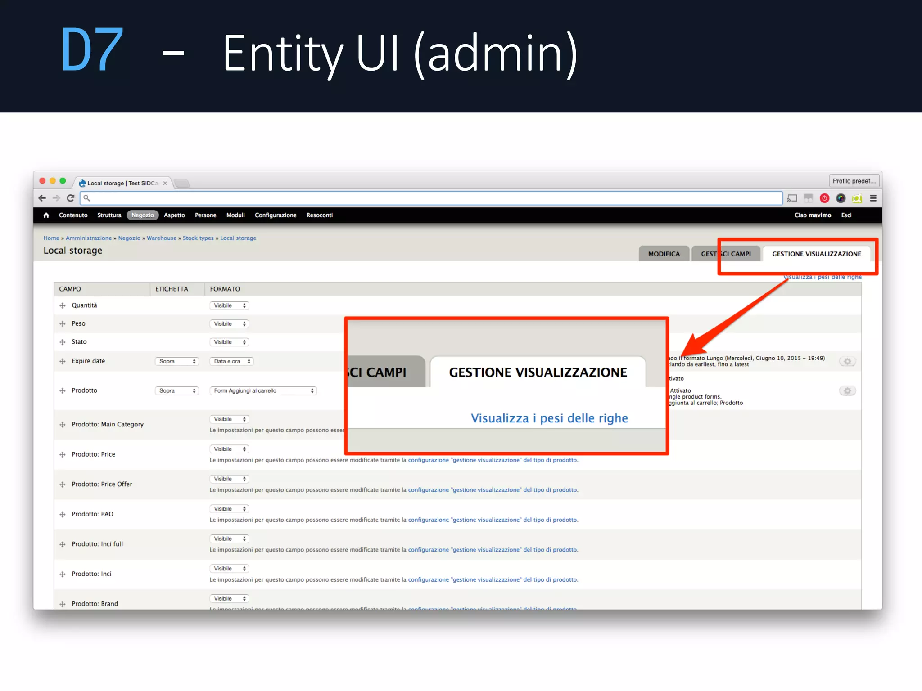Open Prodotto: Inci full Visibile dropdown
The width and height of the screenshot is (922, 691).
coord(229,538)
